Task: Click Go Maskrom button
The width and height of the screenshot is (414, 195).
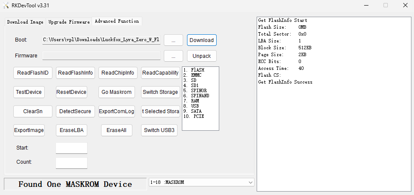Action: click(117, 92)
